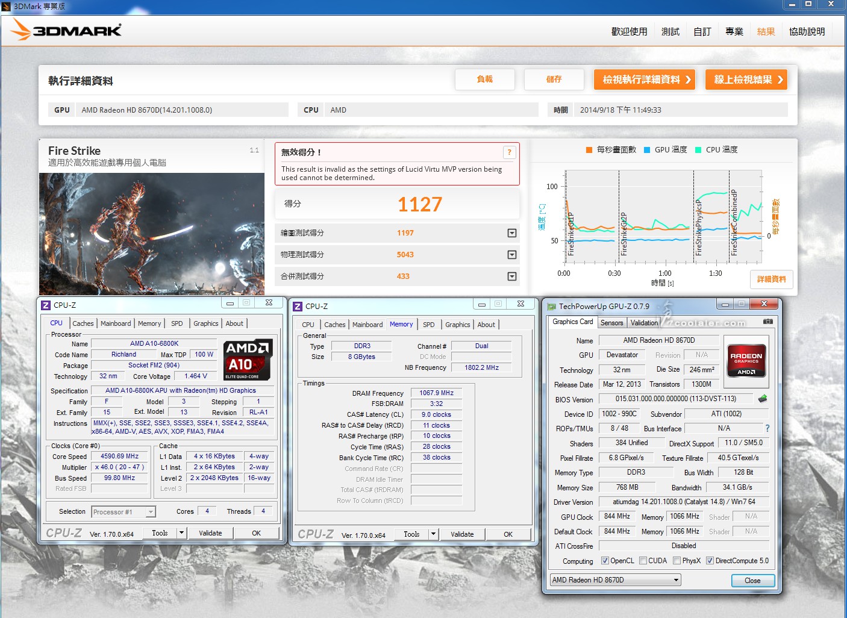Click the GPU-Z title bar icon

coord(551,306)
